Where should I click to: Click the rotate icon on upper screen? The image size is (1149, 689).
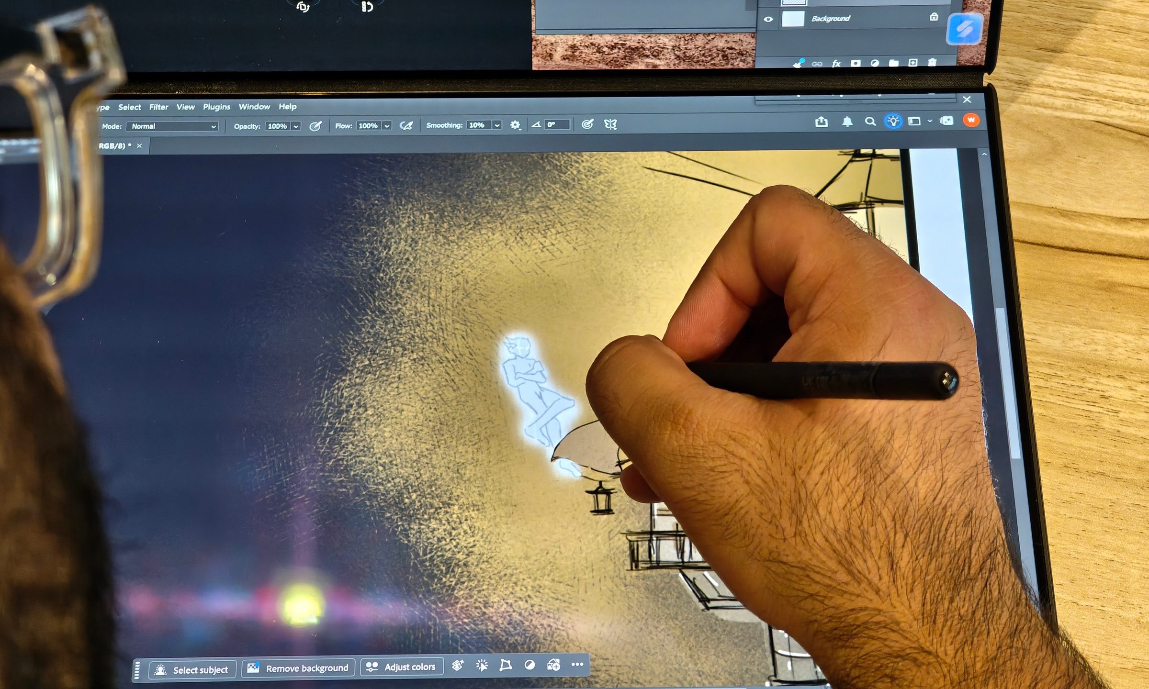tap(303, 6)
